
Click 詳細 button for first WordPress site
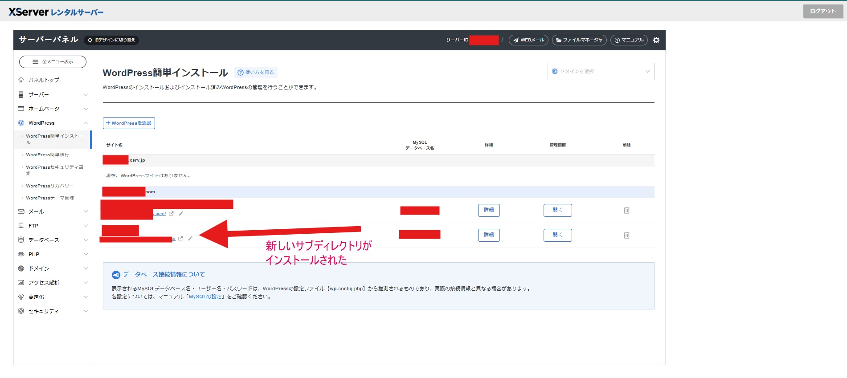[489, 210]
